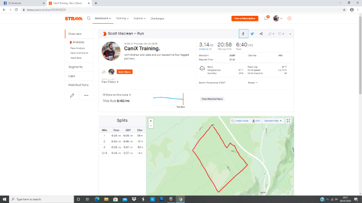362x203 pixels.
Task: Open the Standard Map dropdown
Action: [x=273, y=121]
